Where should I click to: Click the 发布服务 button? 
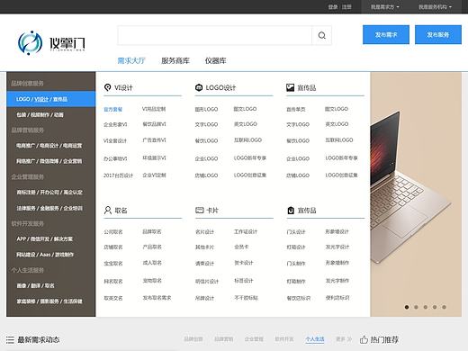coord(438,35)
